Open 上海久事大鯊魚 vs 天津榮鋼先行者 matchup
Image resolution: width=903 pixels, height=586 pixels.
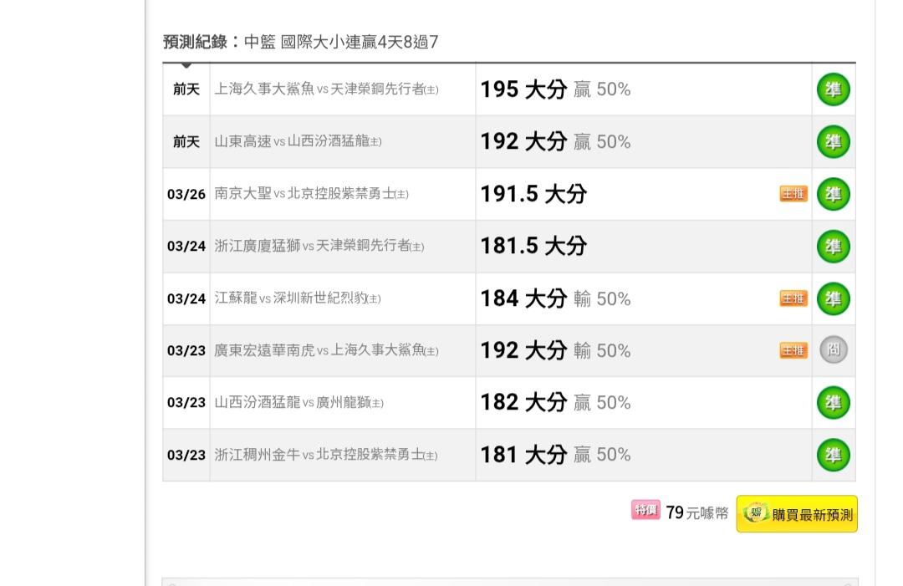(326, 89)
